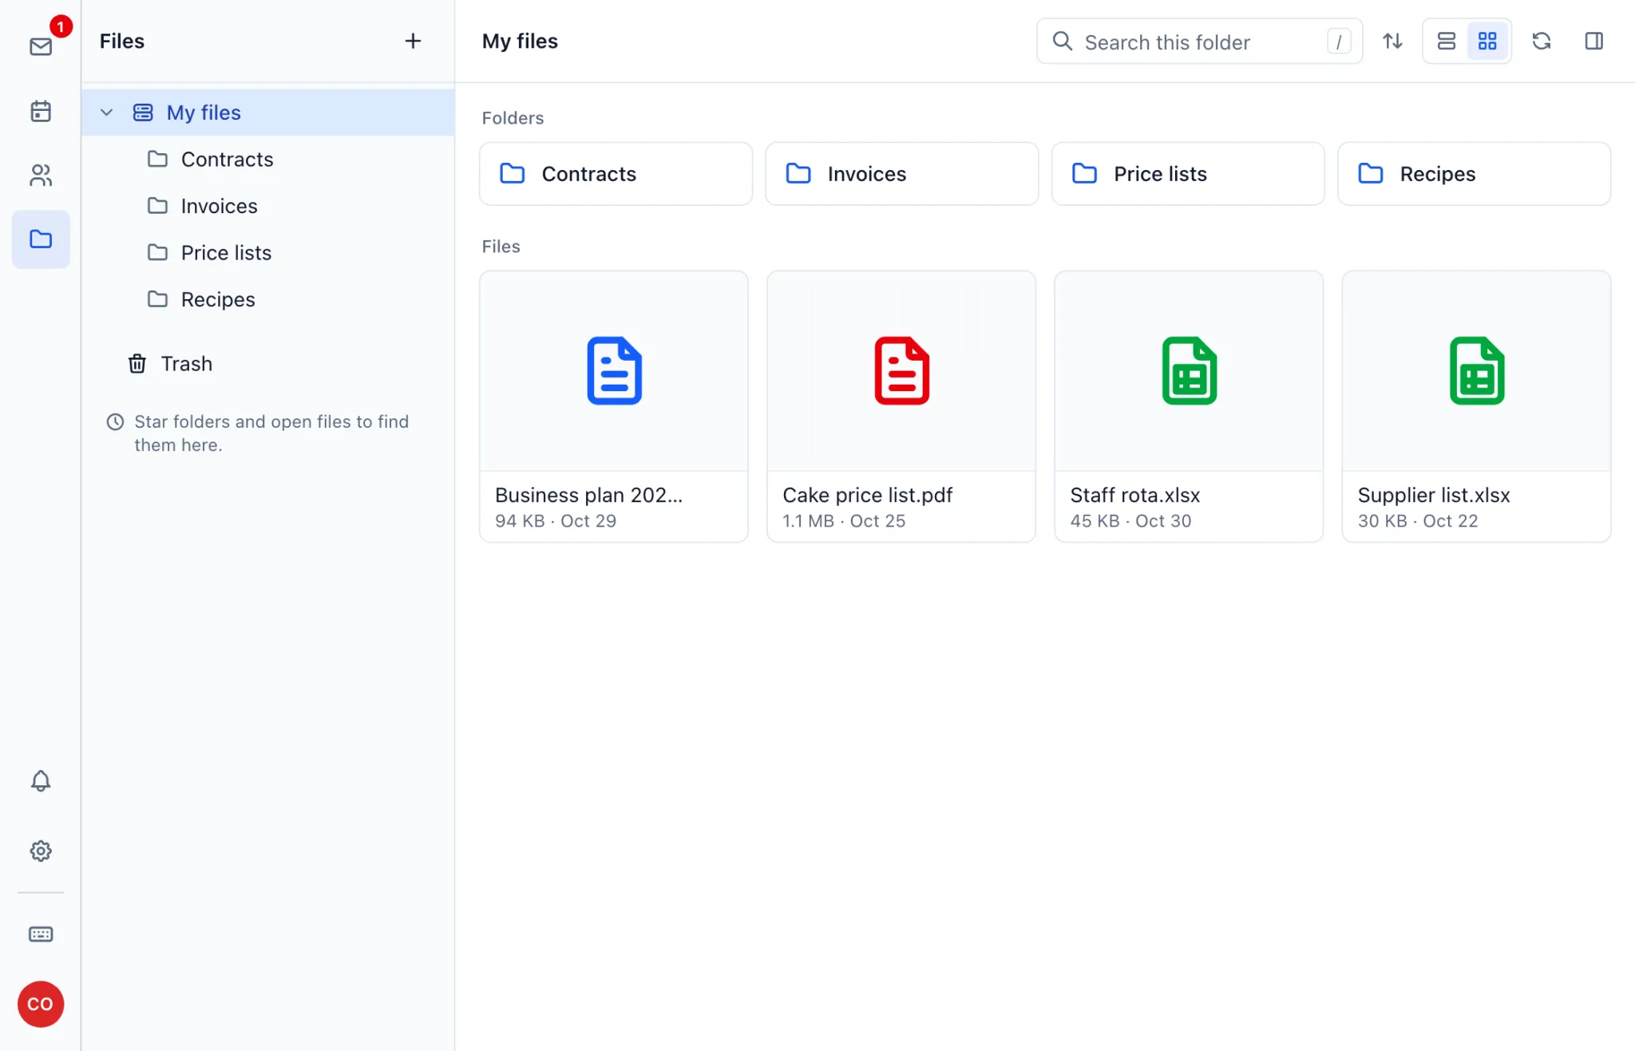Collapse the My files tree

click(x=106, y=113)
